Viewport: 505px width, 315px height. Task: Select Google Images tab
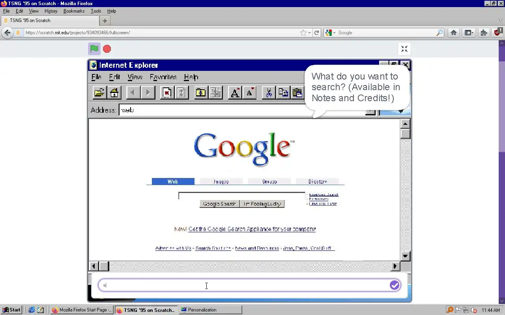[221, 182]
